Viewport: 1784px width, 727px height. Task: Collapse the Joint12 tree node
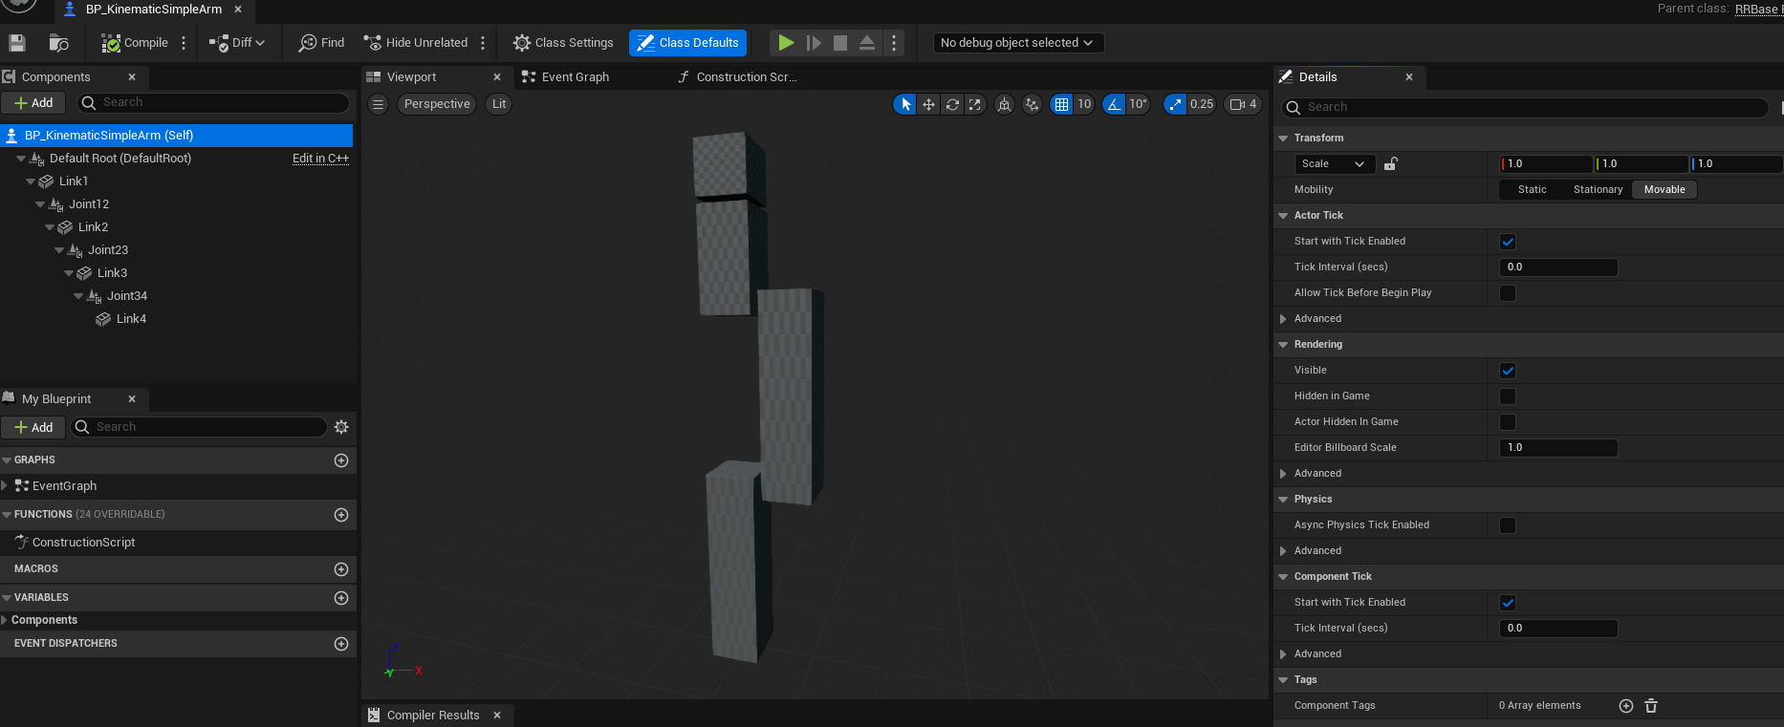tap(40, 204)
